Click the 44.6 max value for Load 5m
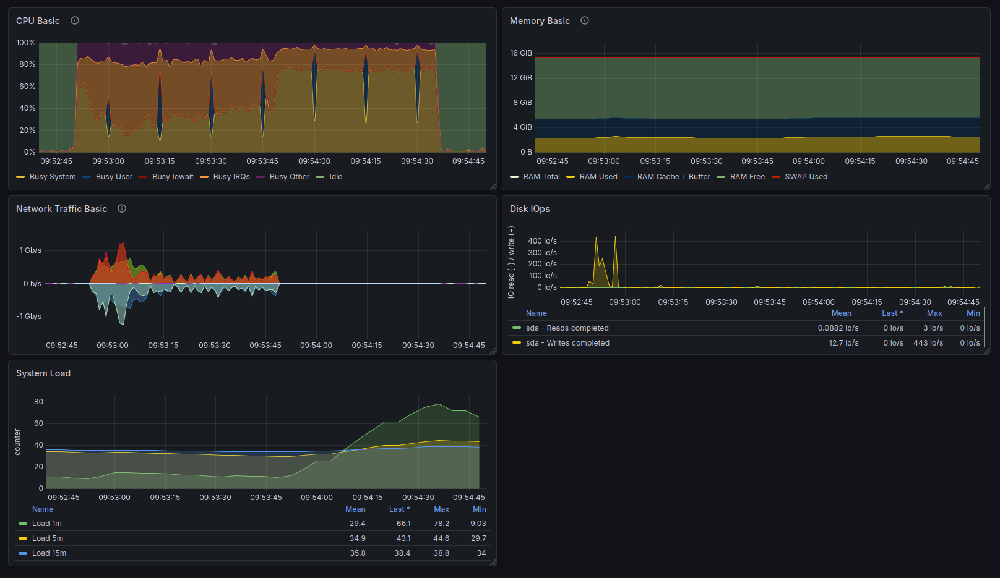 (x=441, y=538)
